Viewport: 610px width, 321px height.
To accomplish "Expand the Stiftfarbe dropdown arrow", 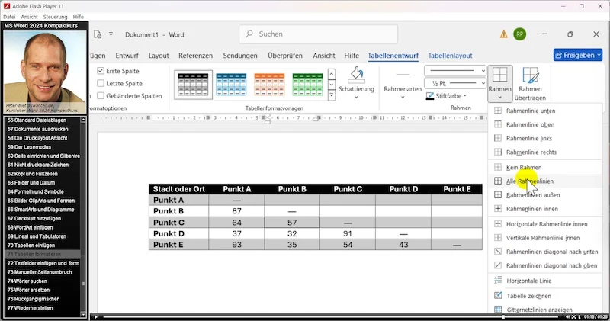I will [x=465, y=96].
